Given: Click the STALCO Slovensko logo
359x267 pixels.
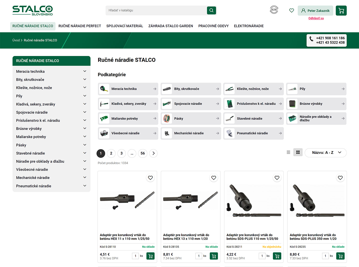Looking at the screenshot, I should tap(33, 11).
